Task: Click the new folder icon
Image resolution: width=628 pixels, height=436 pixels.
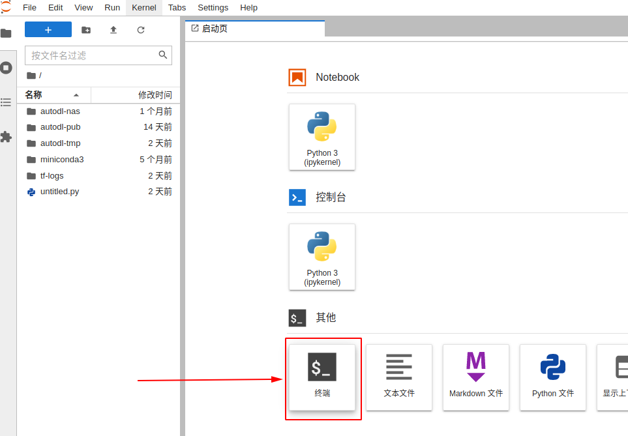Action: point(86,29)
